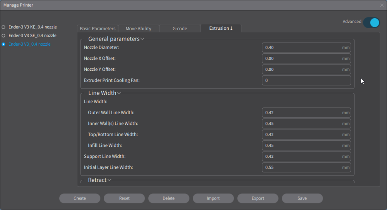Viewport: 387px width, 210px height.
Task: Select Ender-3 V3_0.4 nozzle radio option
Action: click(x=3, y=44)
